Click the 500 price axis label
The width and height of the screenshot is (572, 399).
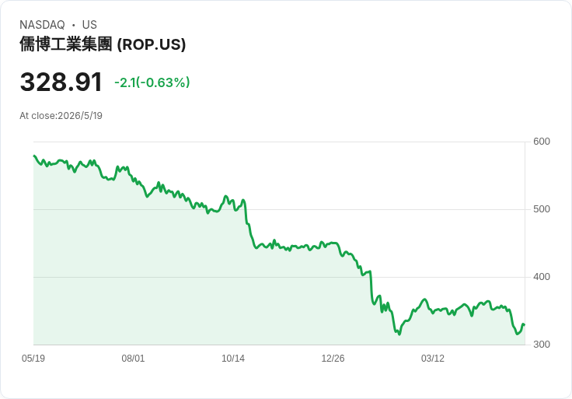click(542, 209)
